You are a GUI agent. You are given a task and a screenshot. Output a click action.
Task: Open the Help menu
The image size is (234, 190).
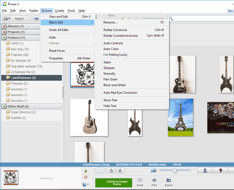click(82, 11)
